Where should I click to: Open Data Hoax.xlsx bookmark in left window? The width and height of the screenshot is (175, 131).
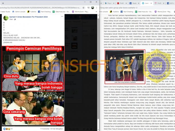(x=61, y=12)
